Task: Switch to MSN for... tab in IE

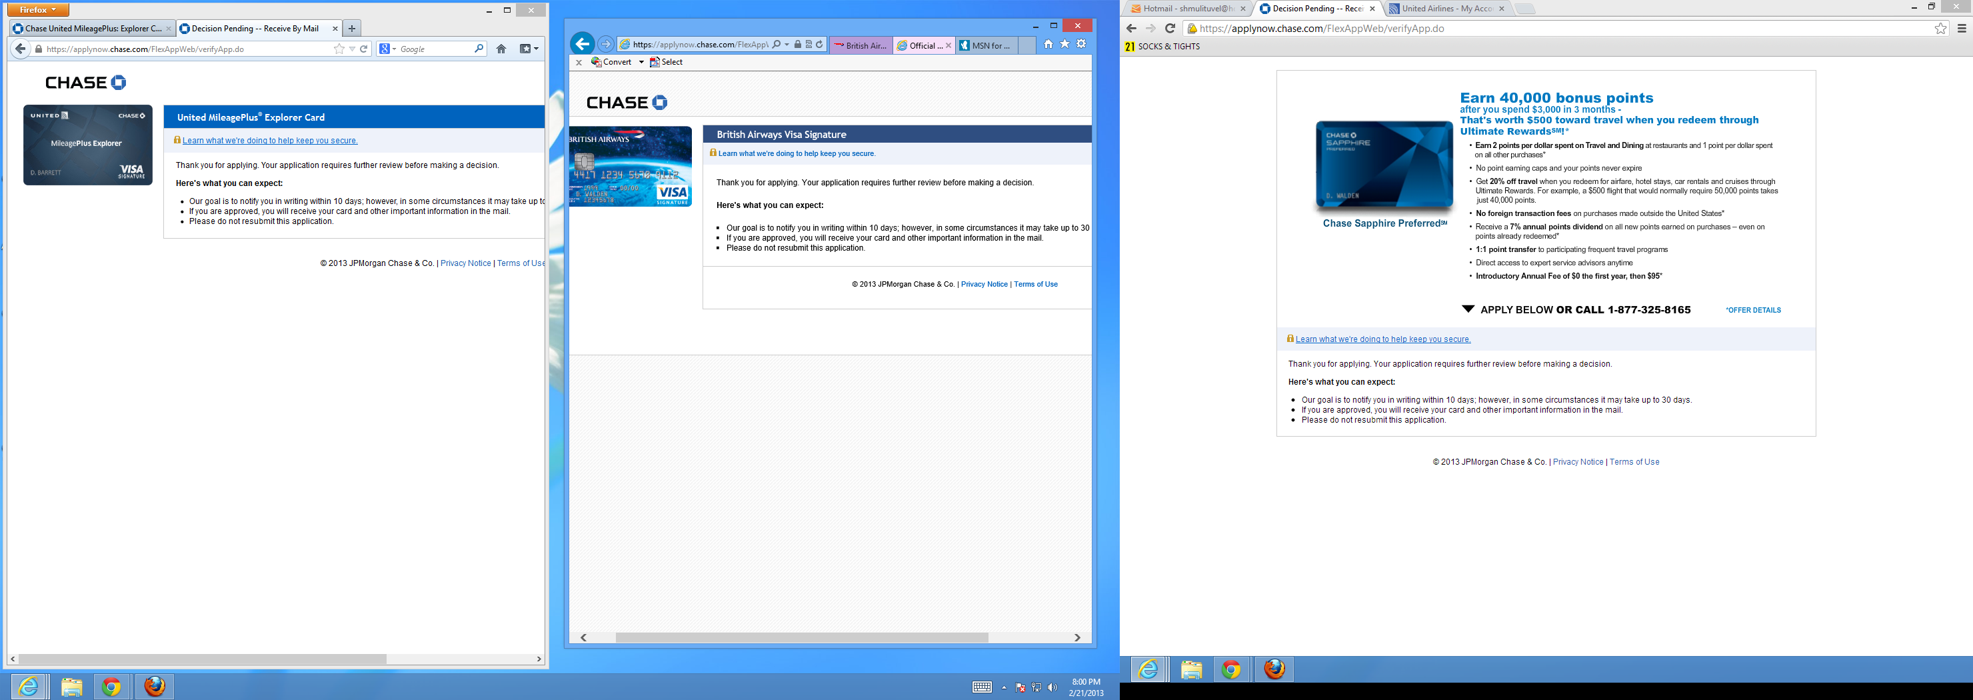Action: (x=988, y=46)
